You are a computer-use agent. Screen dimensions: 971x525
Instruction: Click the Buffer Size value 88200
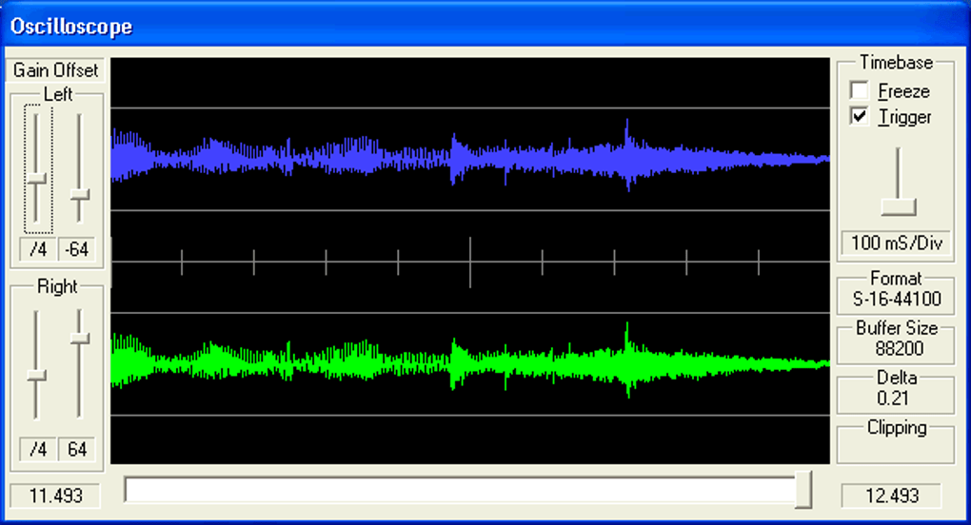[900, 349]
